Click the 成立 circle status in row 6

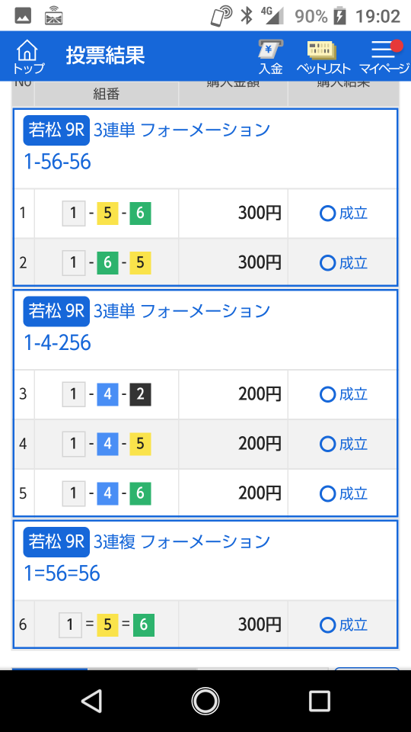click(x=344, y=625)
